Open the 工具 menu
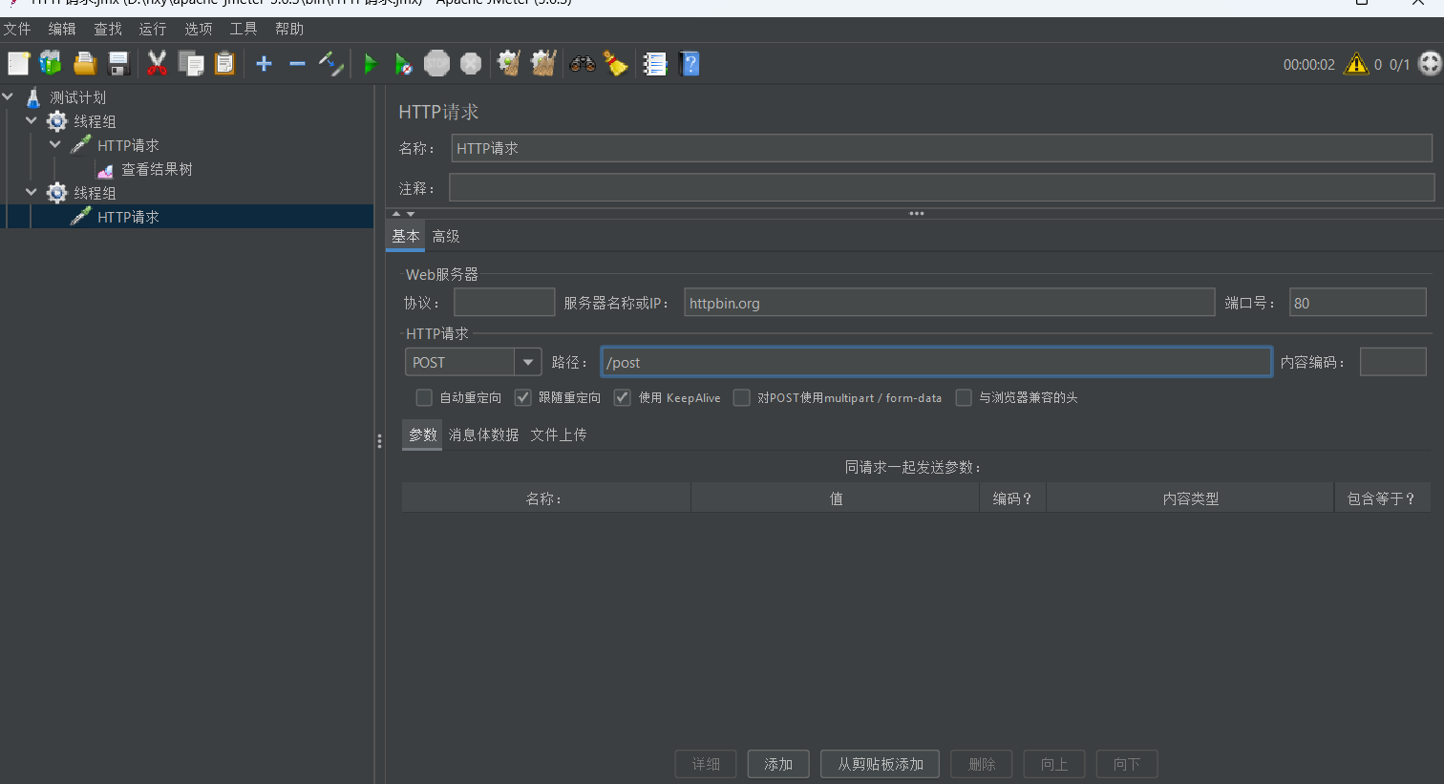 click(x=244, y=29)
